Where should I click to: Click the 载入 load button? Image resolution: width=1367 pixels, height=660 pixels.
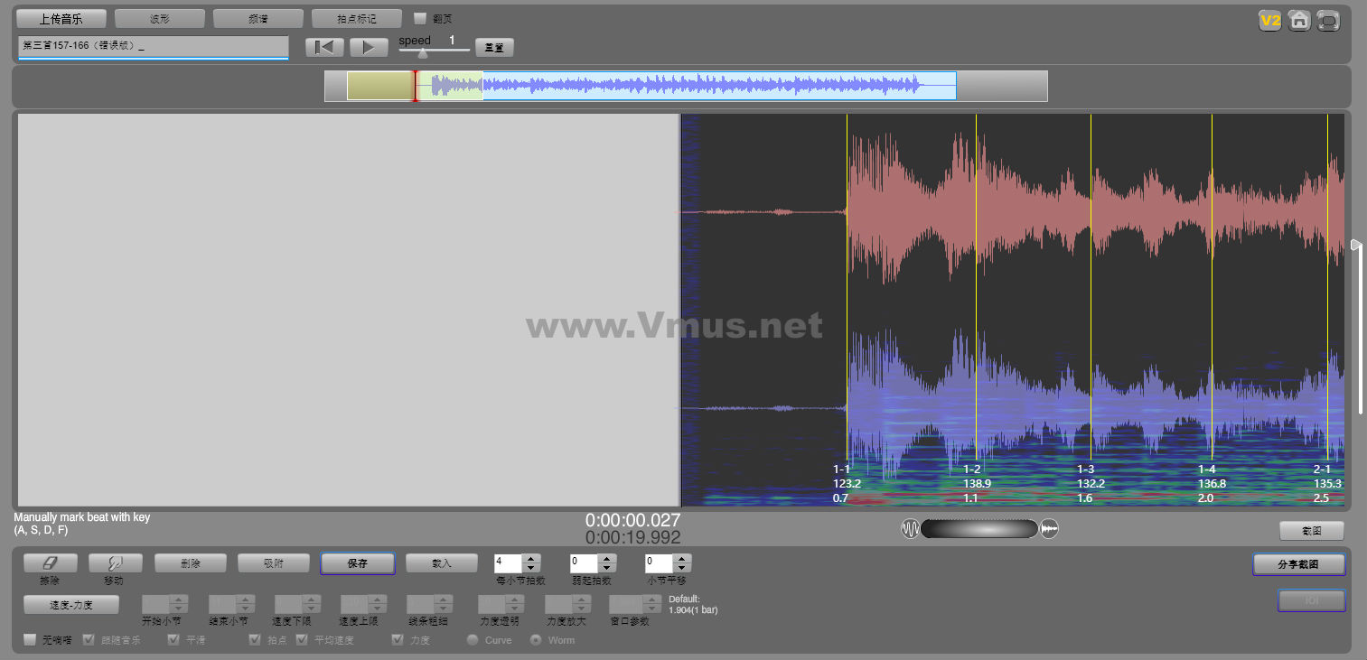click(x=441, y=563)
